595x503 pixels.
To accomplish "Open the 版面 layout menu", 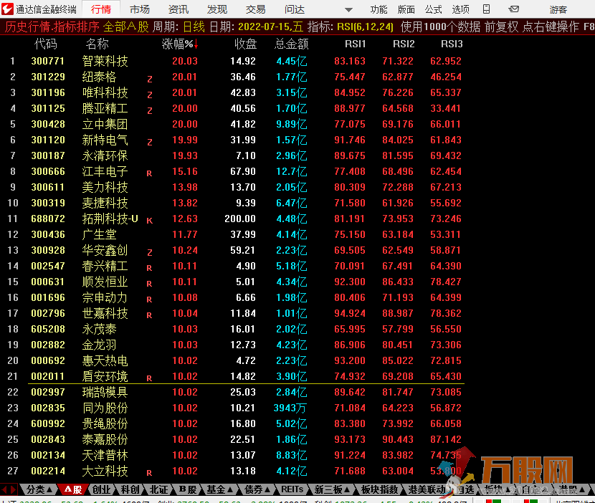I will tap(406, 9).
